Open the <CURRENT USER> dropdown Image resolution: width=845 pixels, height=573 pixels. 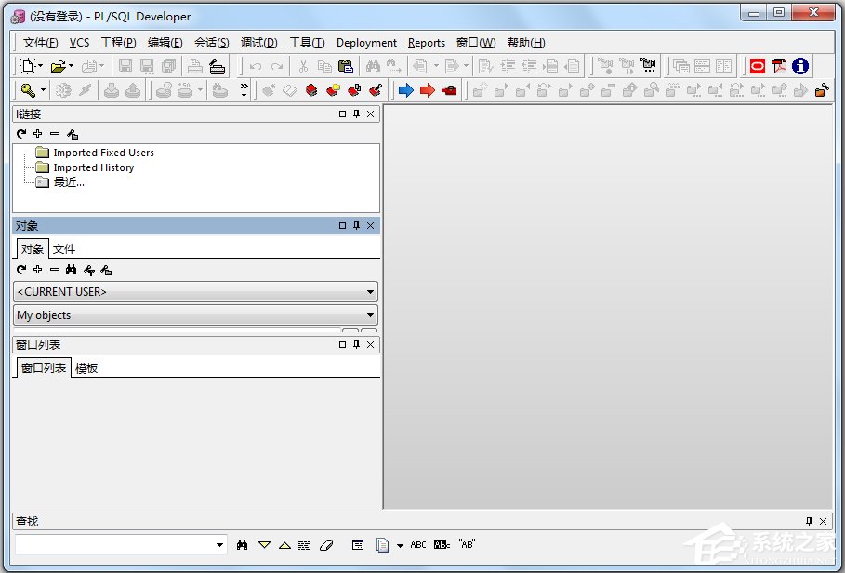coord(371,291)
